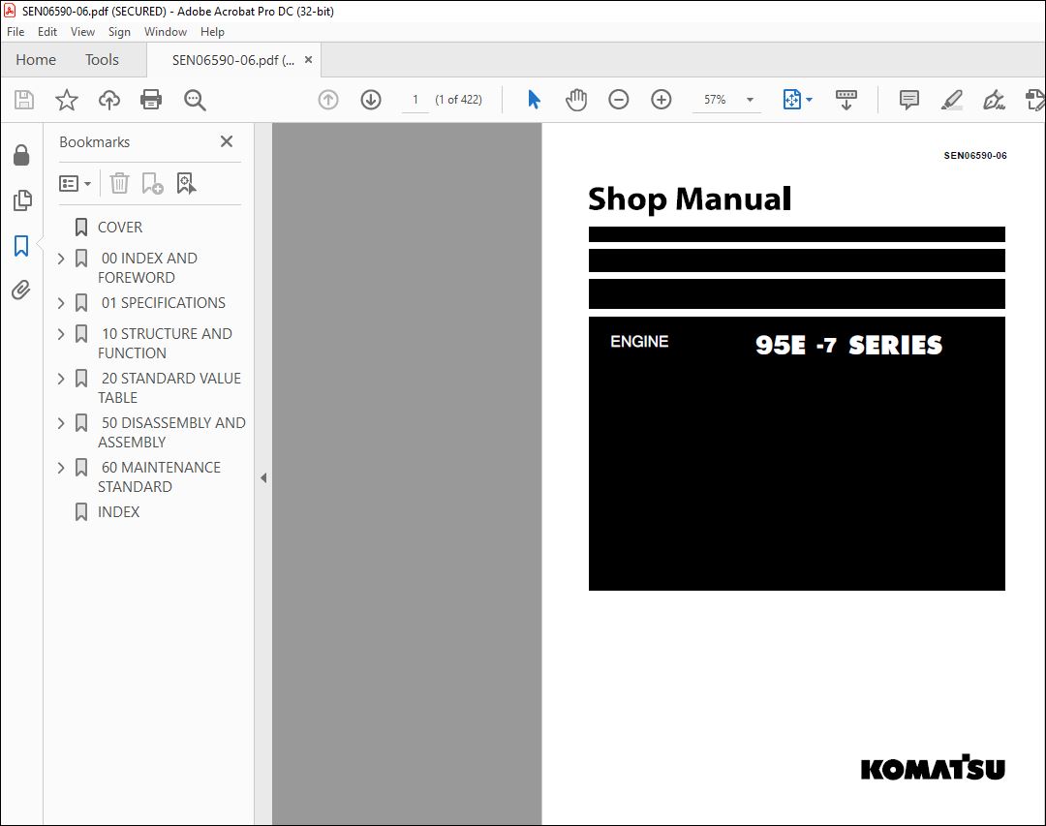
Task: Enable scrolling read mode icon
Action: point(846,100)
